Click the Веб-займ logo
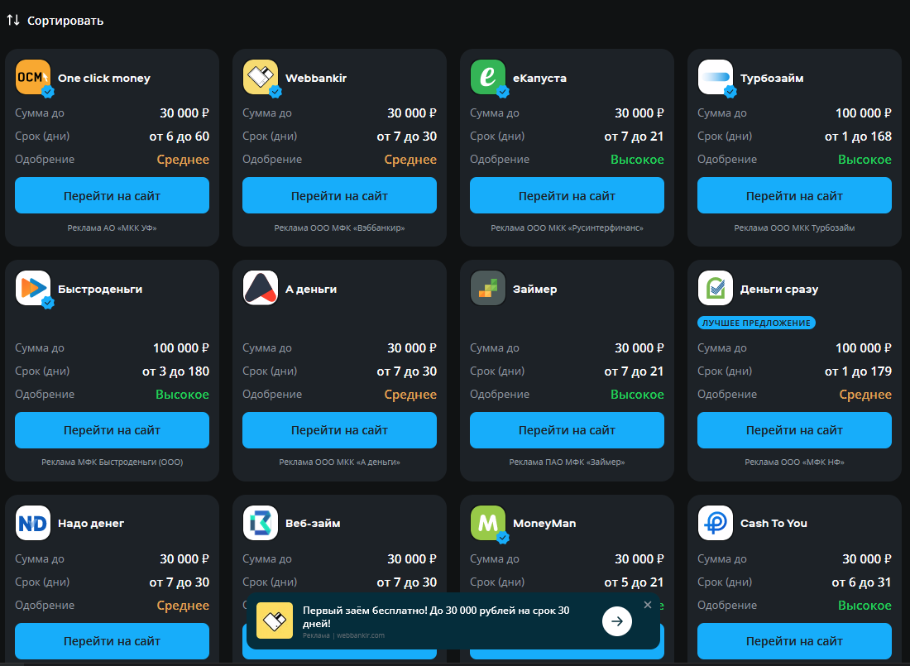The image size is (910, 666). pyautogui.click(x=260, y=523)
